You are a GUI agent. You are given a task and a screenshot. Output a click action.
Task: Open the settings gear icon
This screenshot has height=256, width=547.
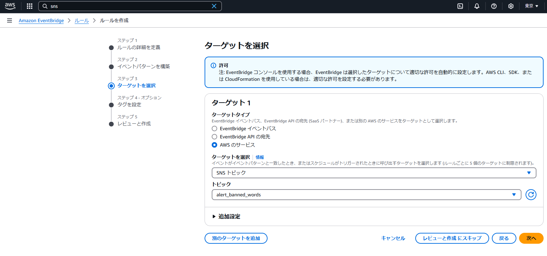pyautogui.click(x=511, y=6)
